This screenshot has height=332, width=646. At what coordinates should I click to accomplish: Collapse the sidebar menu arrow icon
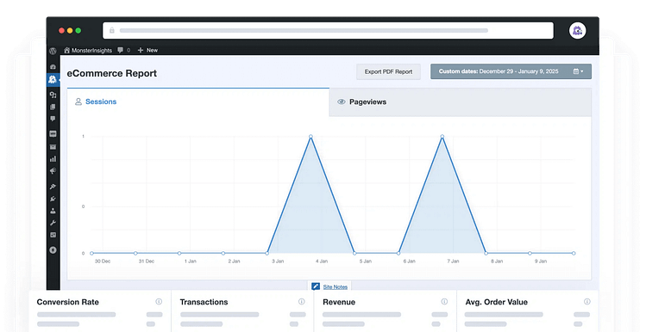[53, 249]
